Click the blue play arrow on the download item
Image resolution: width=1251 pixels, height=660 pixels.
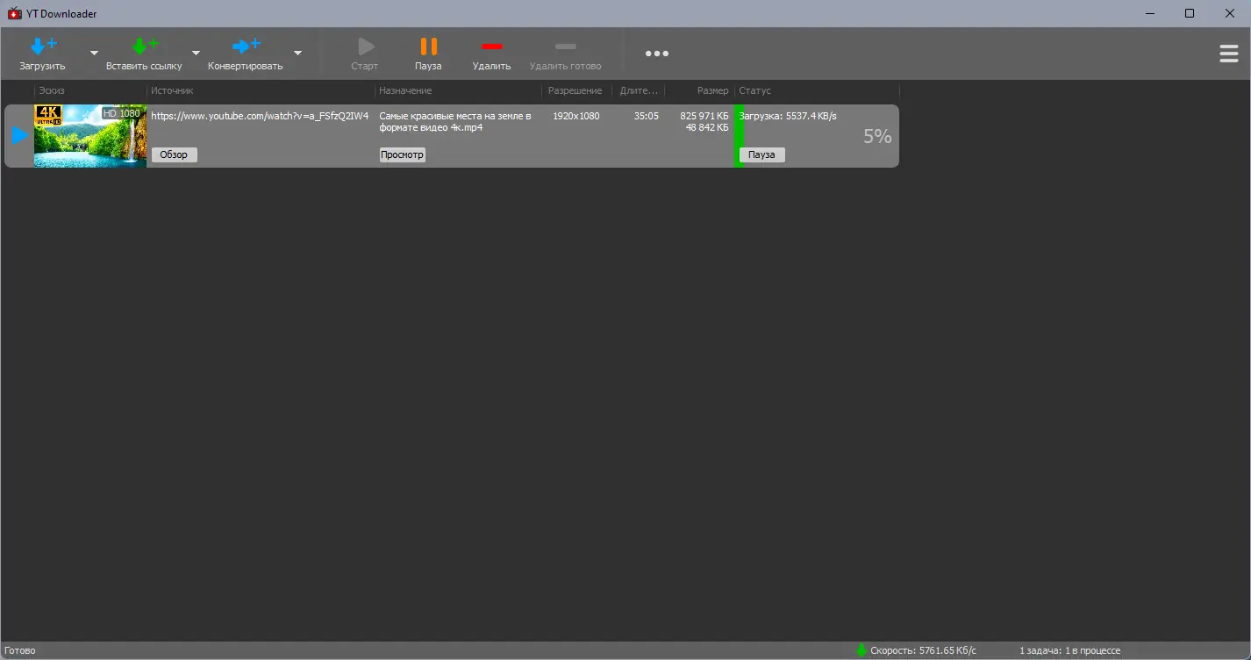pyautogui.click(x=18, y=135)
